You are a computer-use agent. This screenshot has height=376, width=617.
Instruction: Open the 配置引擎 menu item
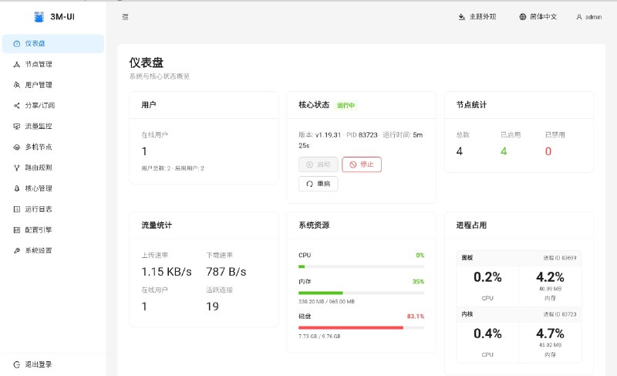53,230
